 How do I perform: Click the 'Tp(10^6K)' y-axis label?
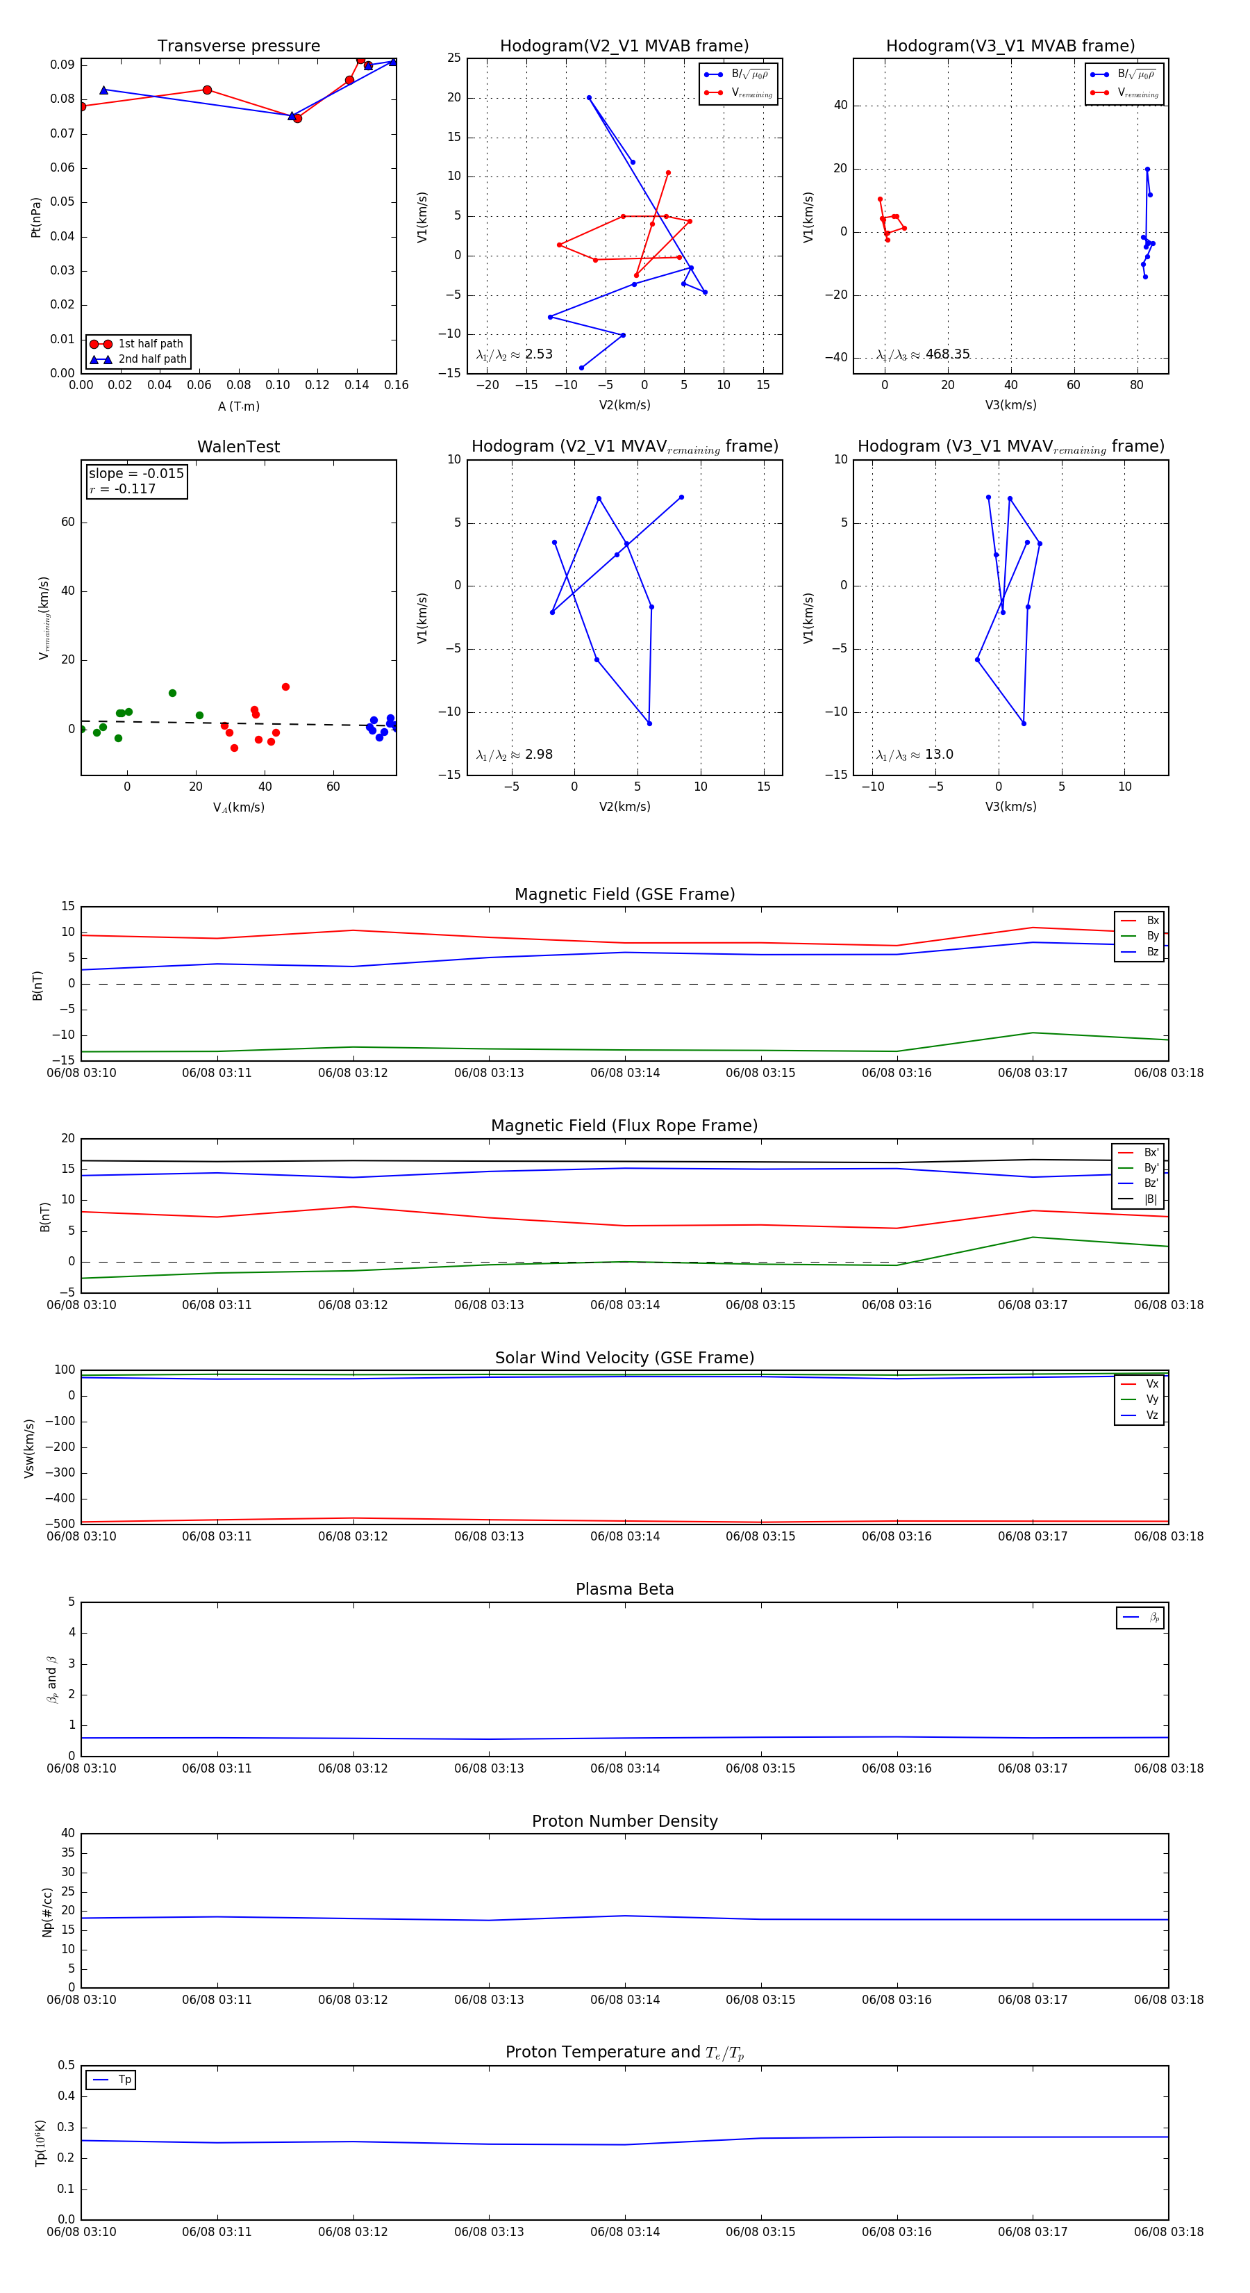pyautogui.click(x=40, y=2143)
